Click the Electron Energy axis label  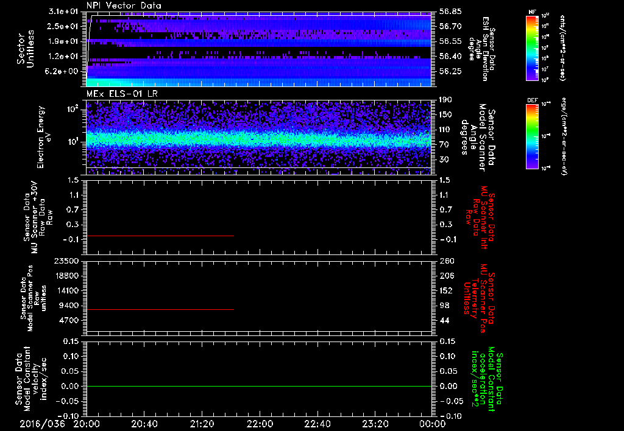coord(41,137)
